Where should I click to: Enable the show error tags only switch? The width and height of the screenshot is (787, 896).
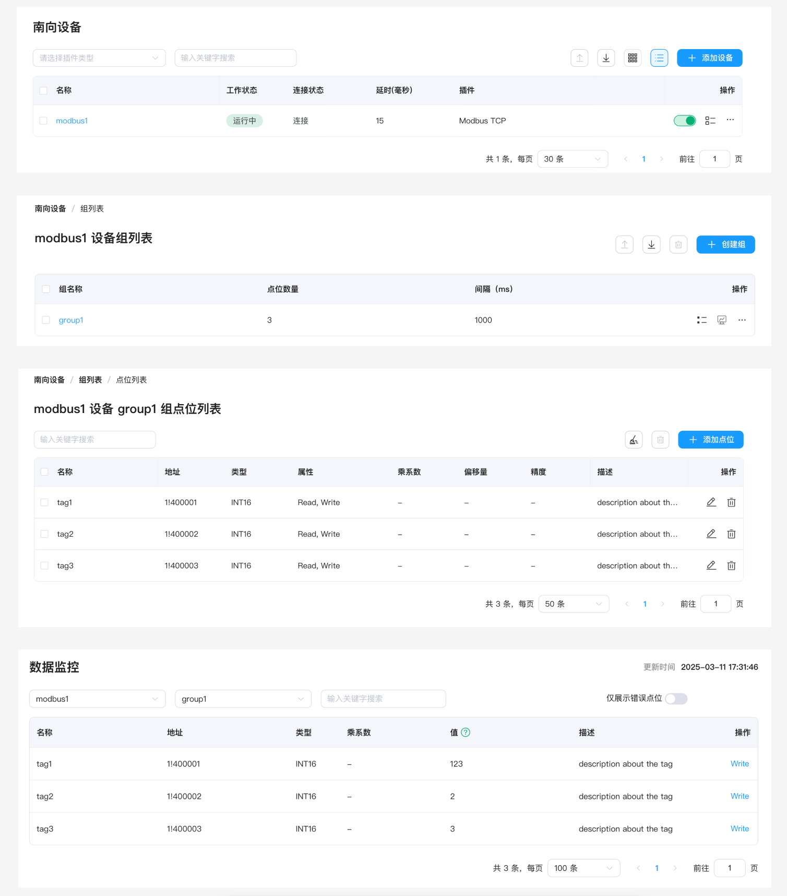[676, 699]
